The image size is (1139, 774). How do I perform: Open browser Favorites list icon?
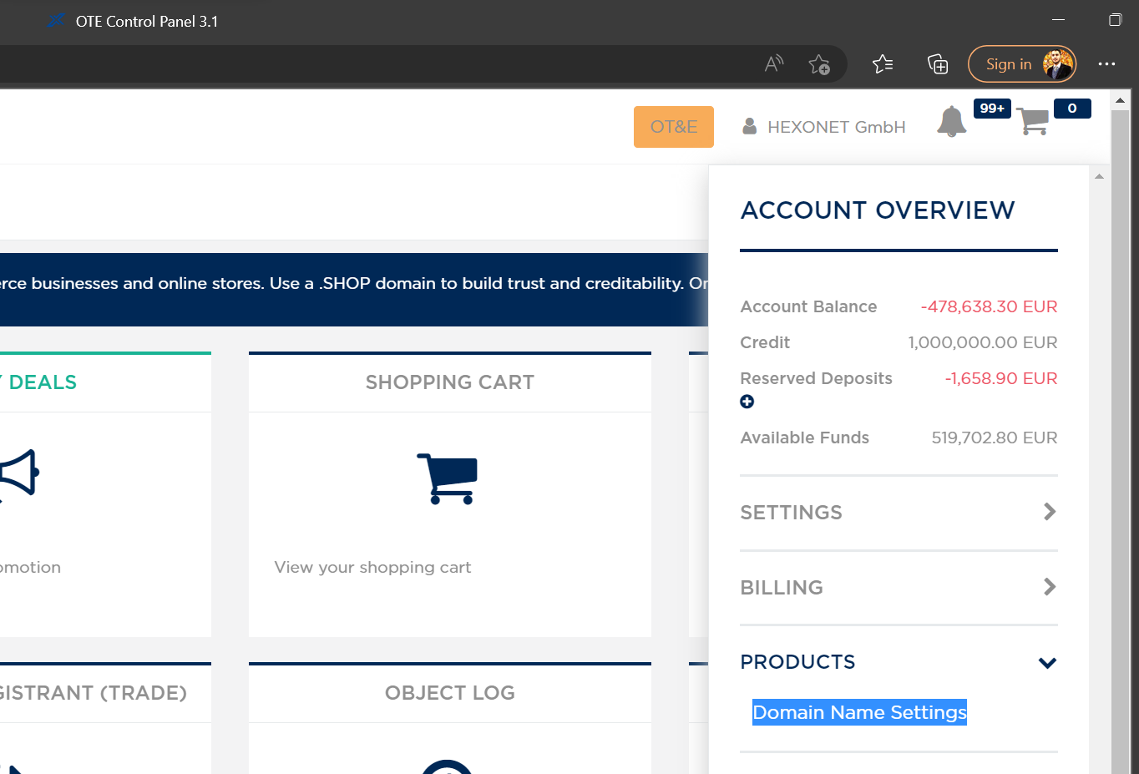(x=883, y=64)
